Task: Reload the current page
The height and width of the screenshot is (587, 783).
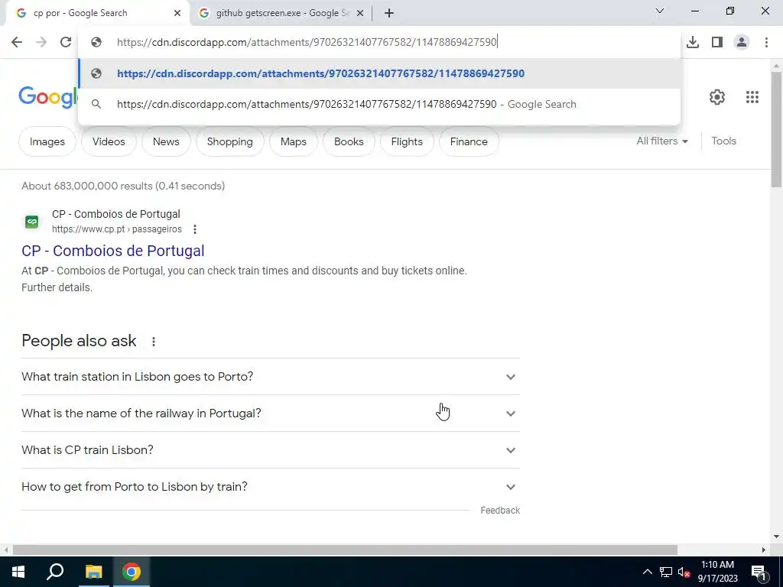Action: (x=66, y=42)
